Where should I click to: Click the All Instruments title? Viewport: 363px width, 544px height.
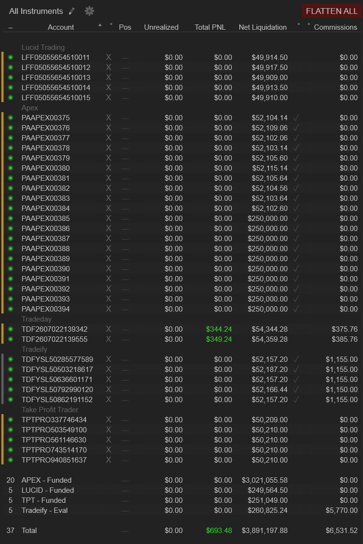[x=36, y=11]
